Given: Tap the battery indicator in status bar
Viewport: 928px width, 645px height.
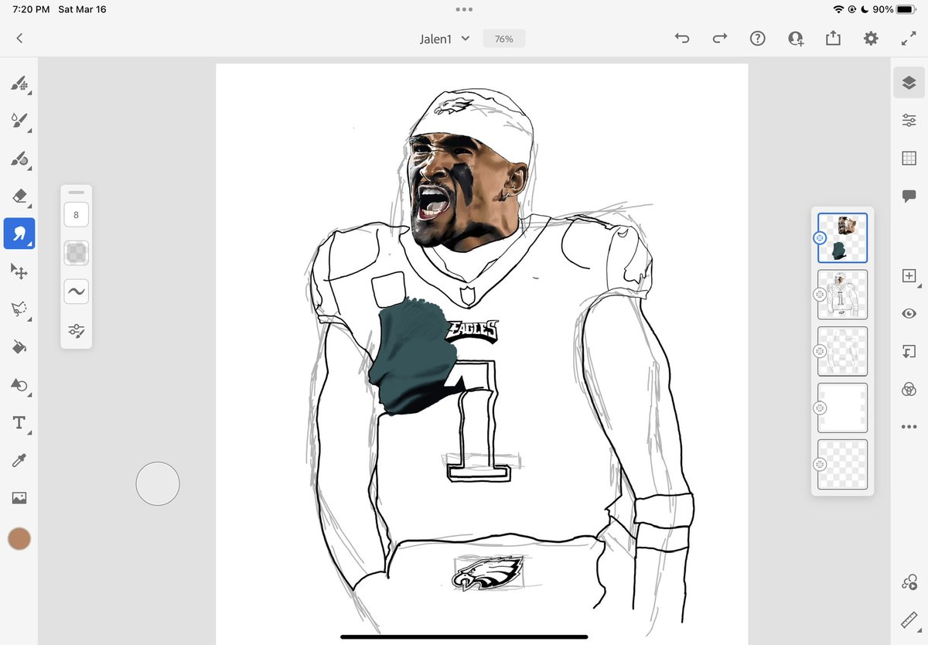Looking at the screenshot, I should pos(906,9).
